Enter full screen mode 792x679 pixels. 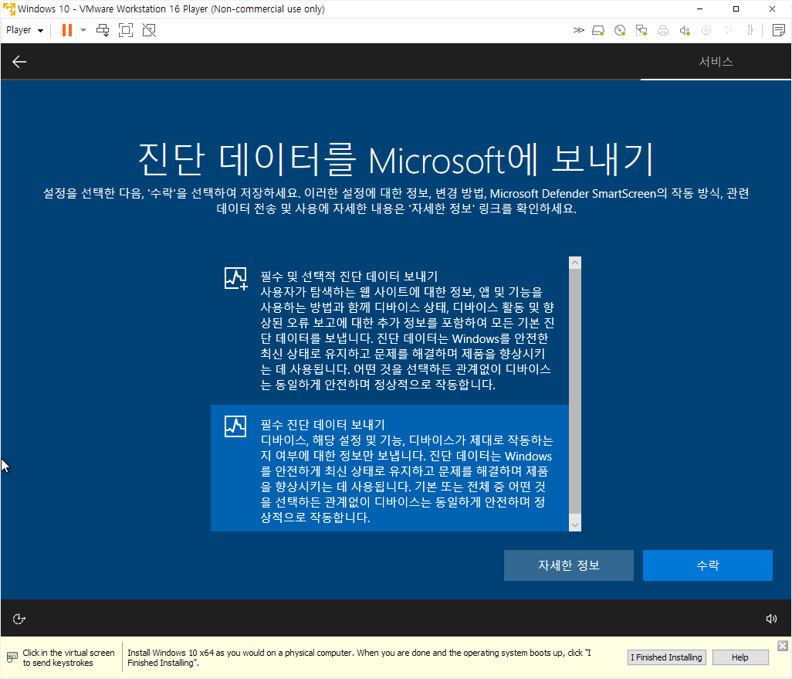(126, 30)
